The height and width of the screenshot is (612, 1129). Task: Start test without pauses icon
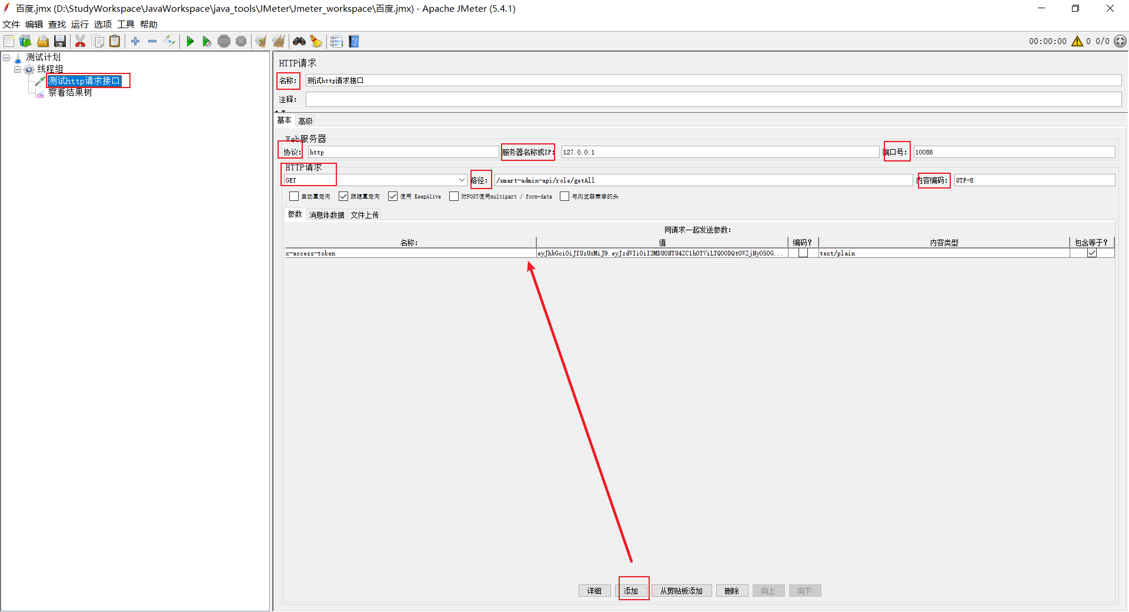207,41
